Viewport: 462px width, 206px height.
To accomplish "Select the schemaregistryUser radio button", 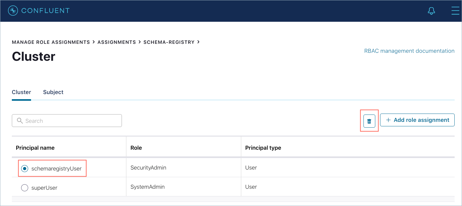I will [x=25, y=168].
